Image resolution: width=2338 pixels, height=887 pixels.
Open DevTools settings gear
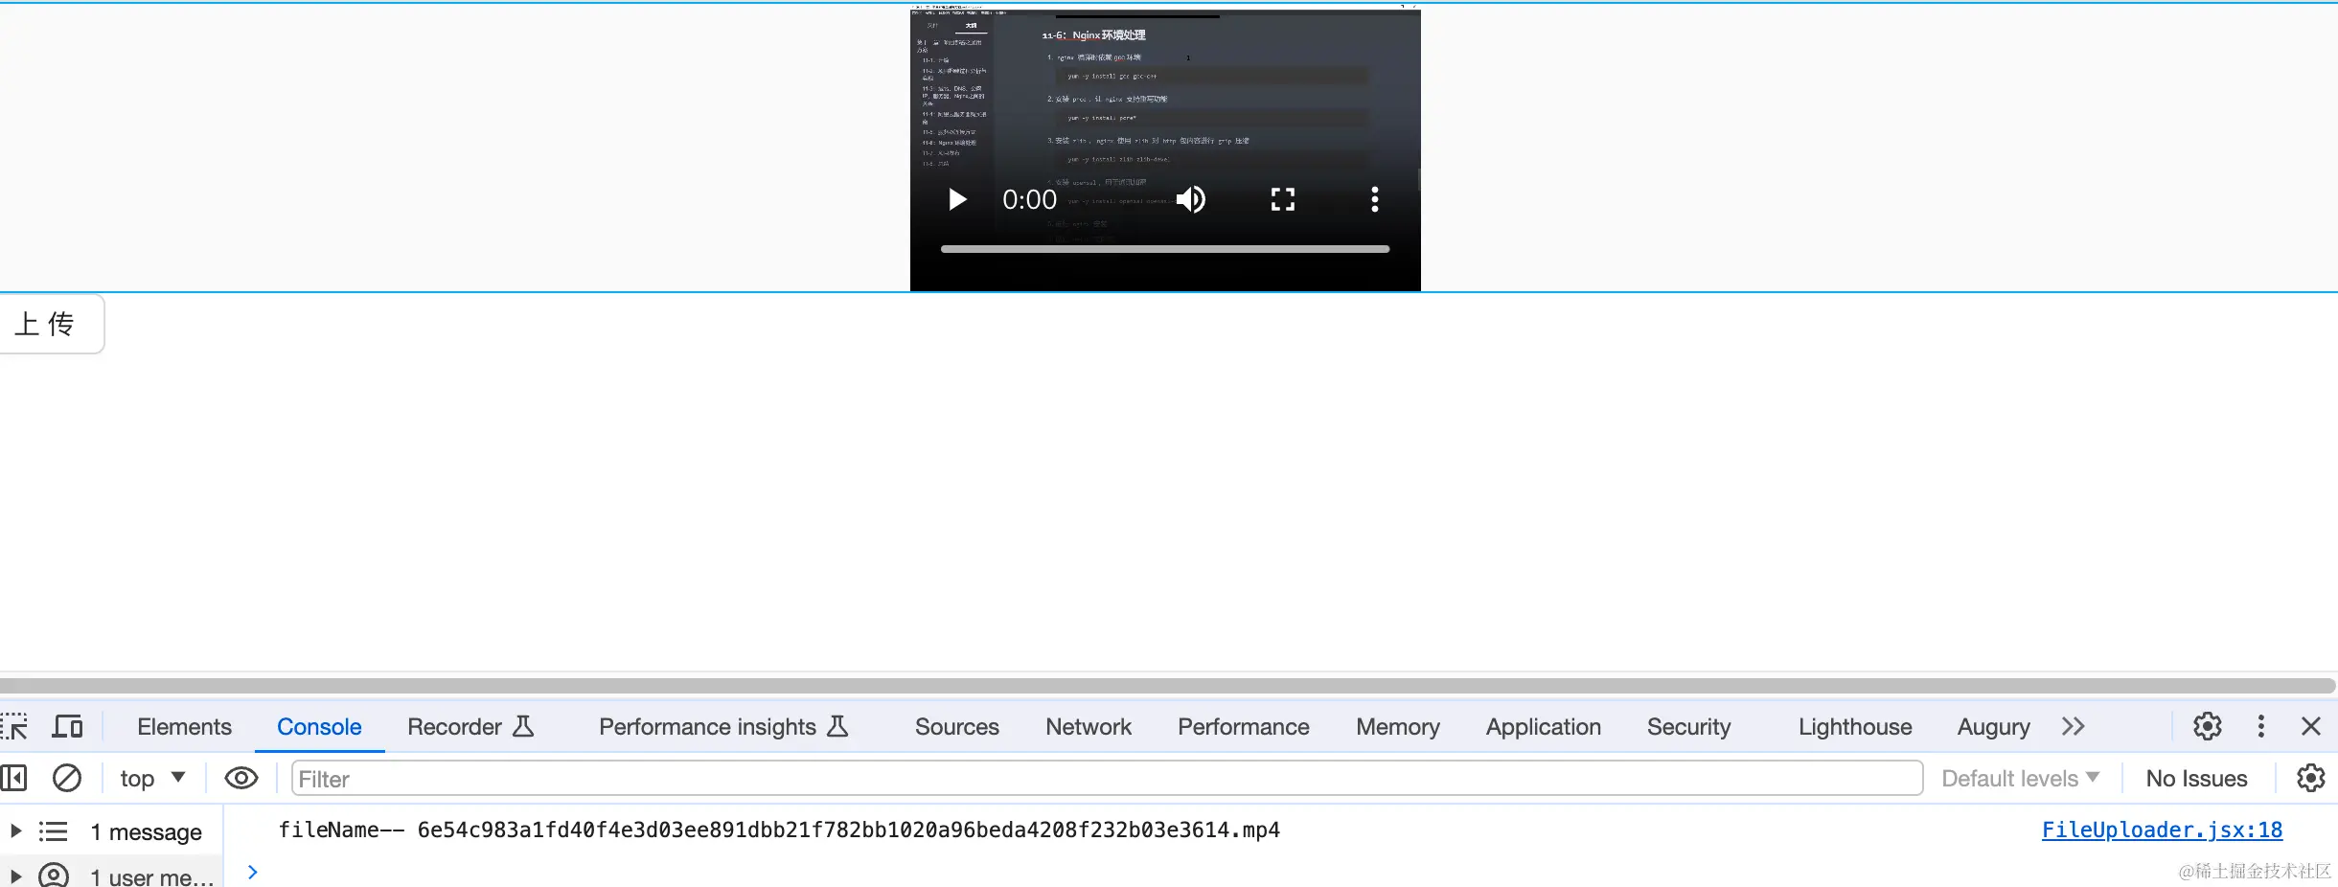click(x=2208, y=726)
